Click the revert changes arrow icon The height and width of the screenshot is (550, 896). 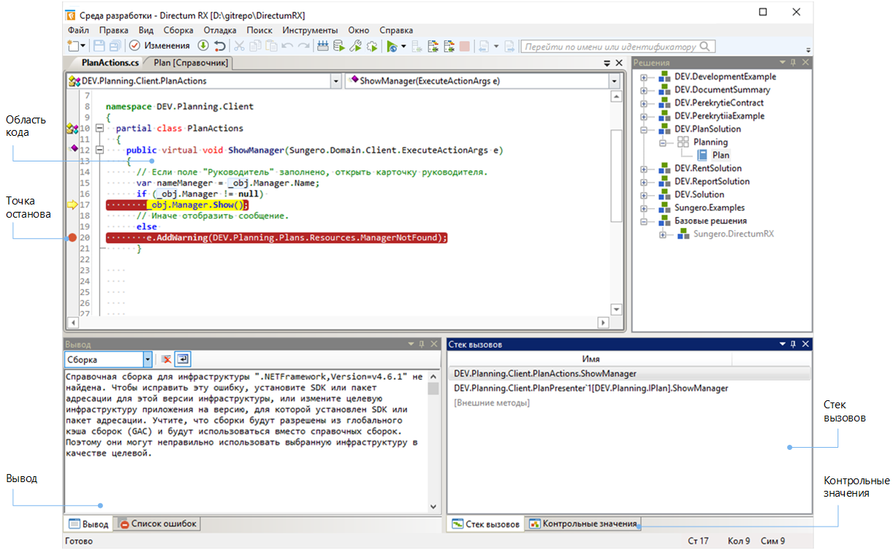219,46
